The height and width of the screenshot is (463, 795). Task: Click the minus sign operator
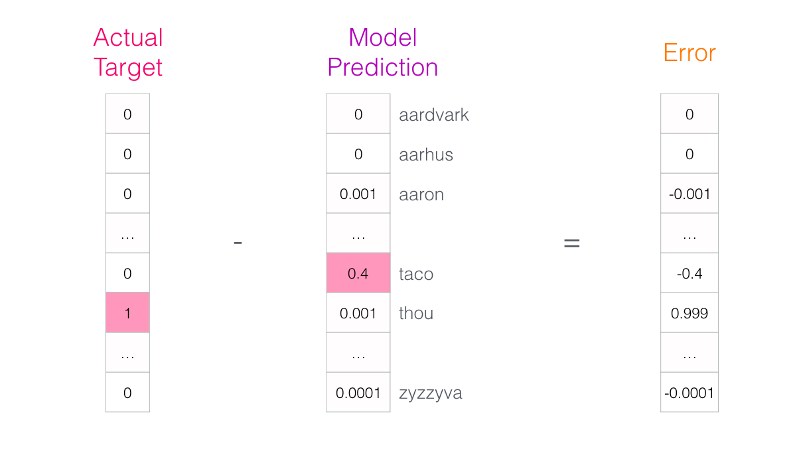(x=238, y=243)
